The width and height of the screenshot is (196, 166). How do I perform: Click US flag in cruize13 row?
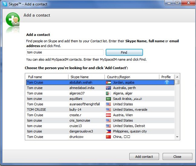click(108, 126)
